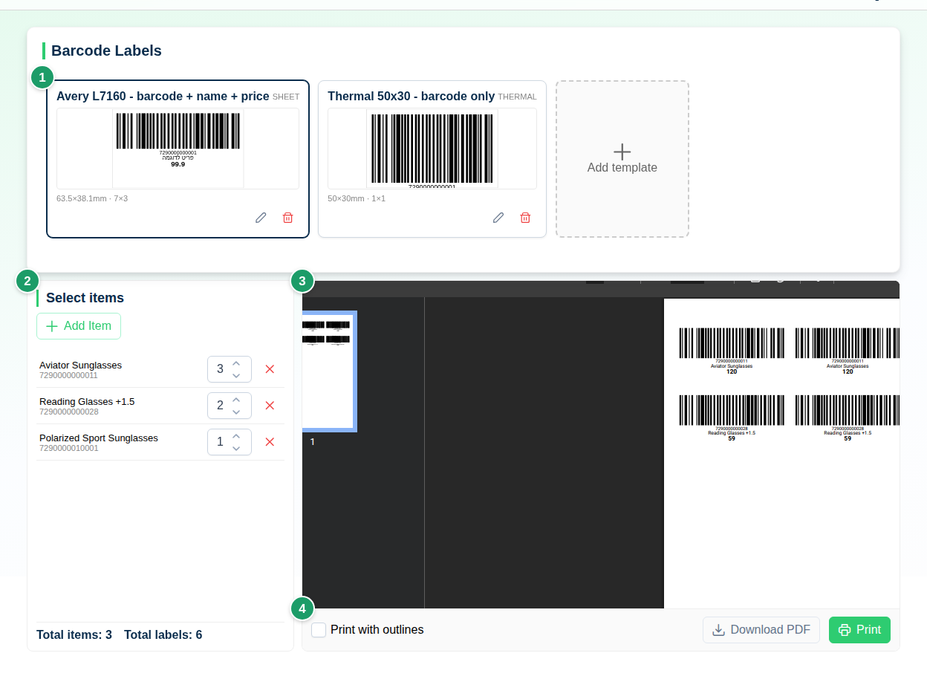Click the Total labels: 6 text
Screen dimensions: 927x679
coord(163,635)
